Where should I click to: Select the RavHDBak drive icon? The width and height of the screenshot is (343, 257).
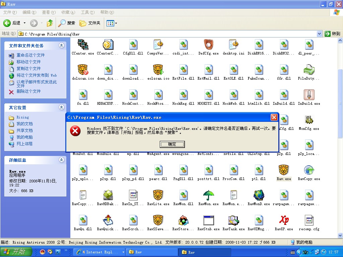coord(108,195)
